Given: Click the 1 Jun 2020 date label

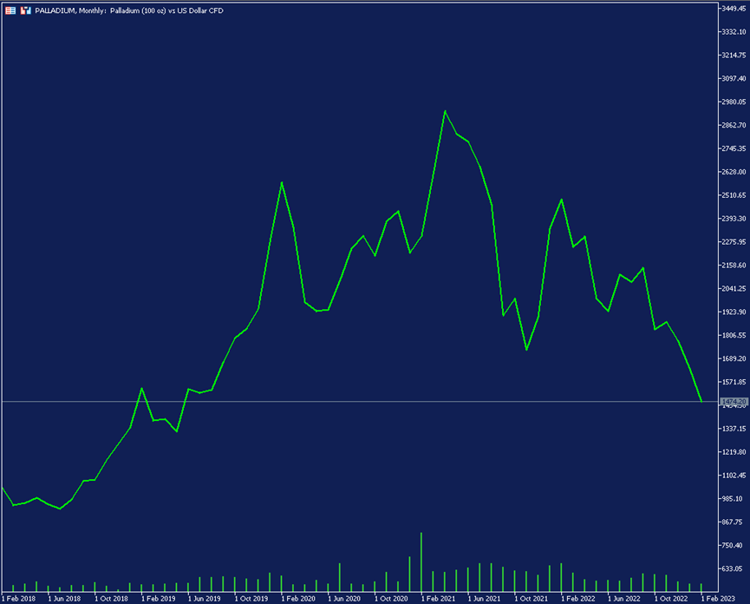Looking at the screenshot, I should click(x=344, y=599).
